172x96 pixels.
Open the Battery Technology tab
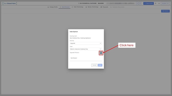[92, 7]
